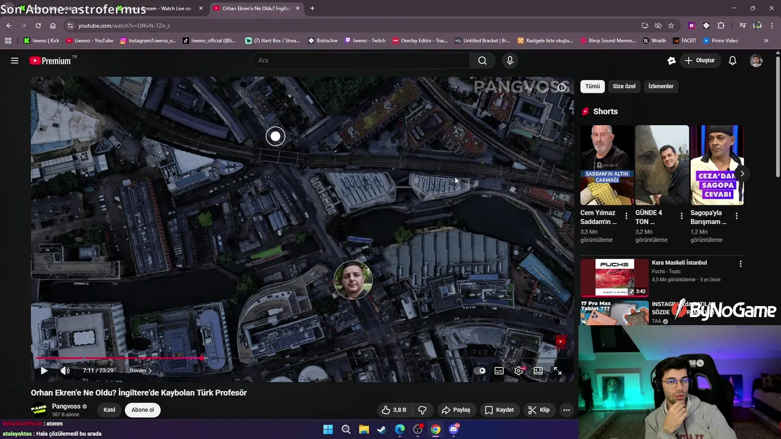
Task: Toggle autoplay switch in player
Action: point(481,370)
